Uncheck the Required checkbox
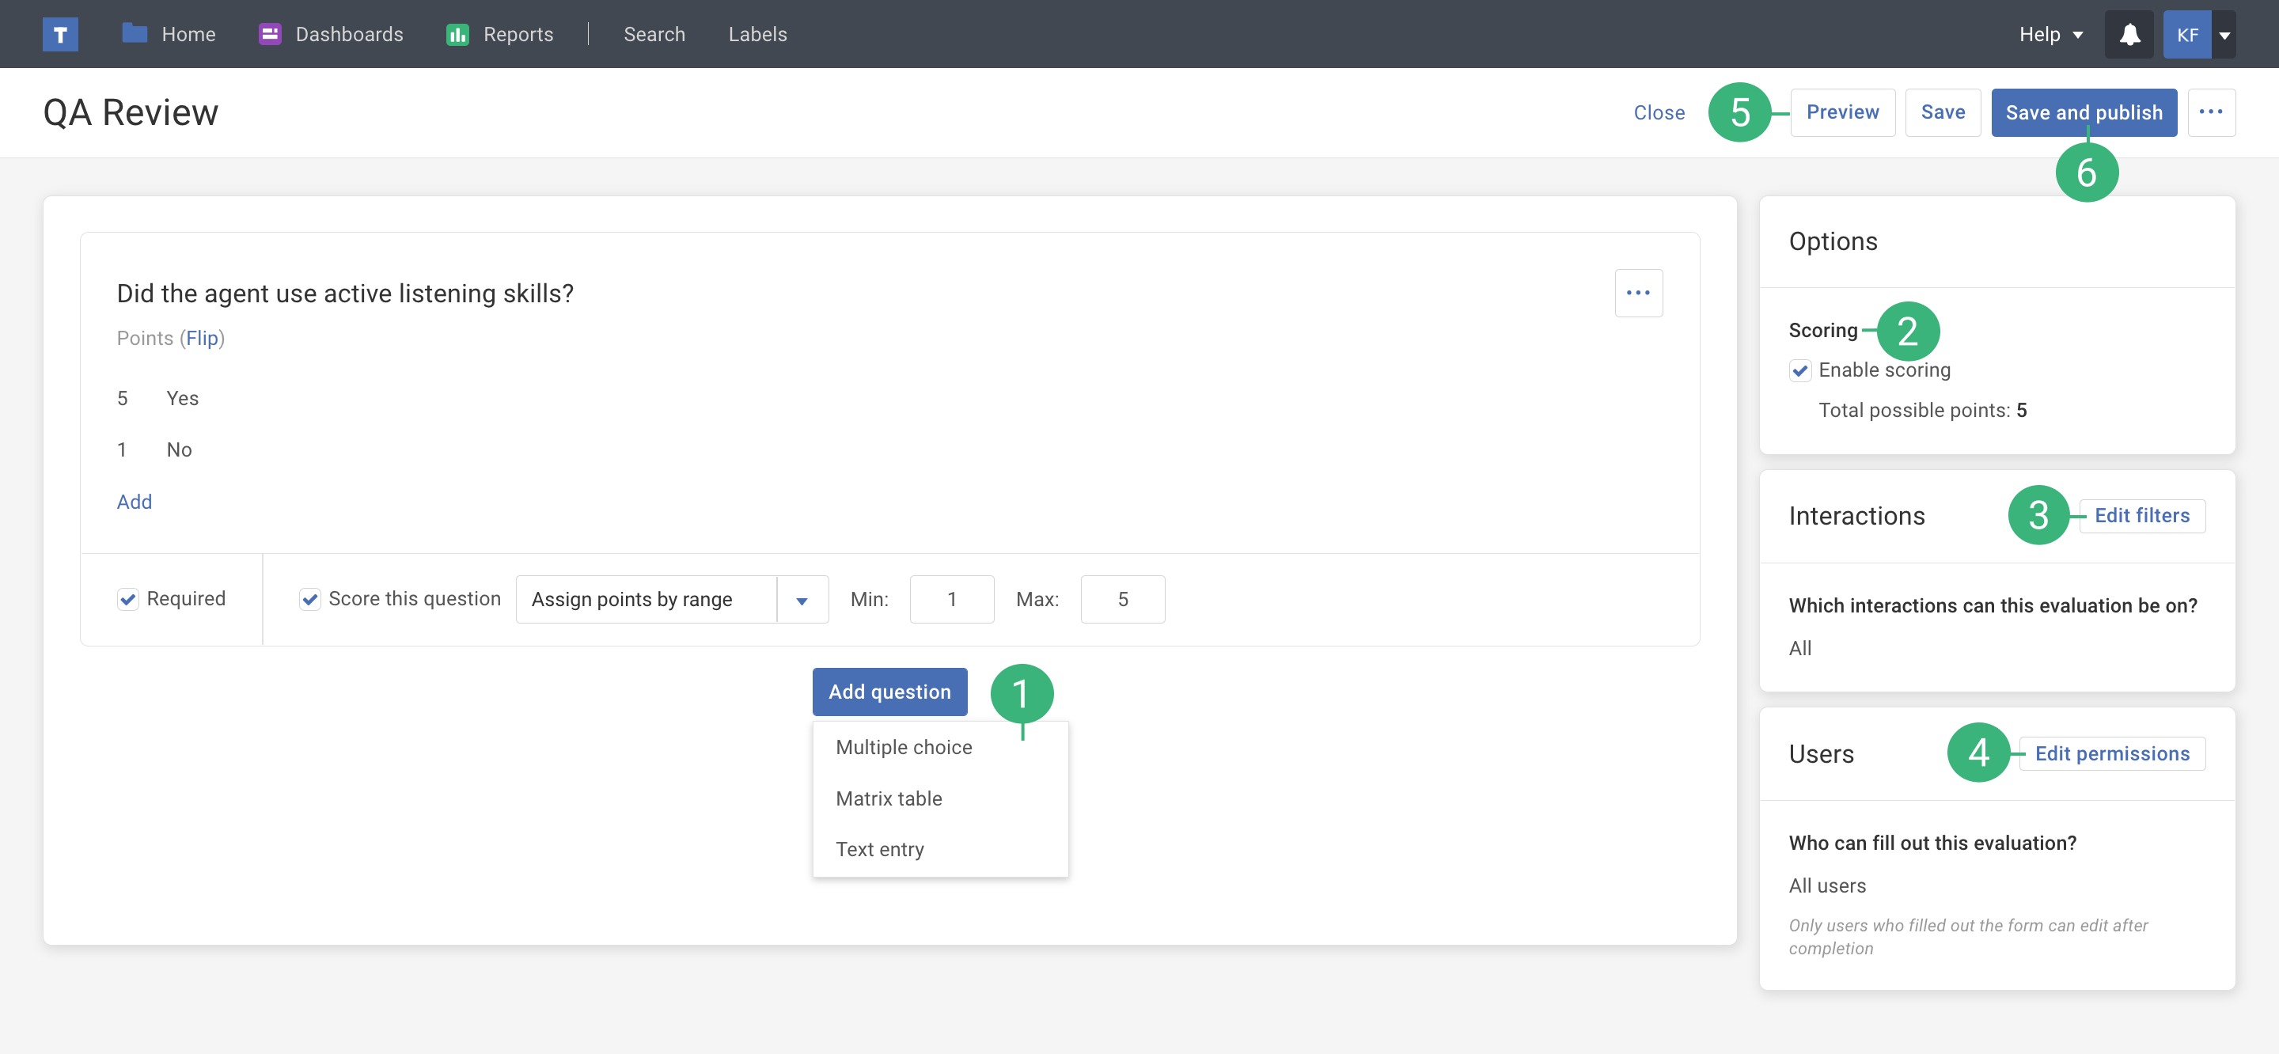 [x=128, y=599]
